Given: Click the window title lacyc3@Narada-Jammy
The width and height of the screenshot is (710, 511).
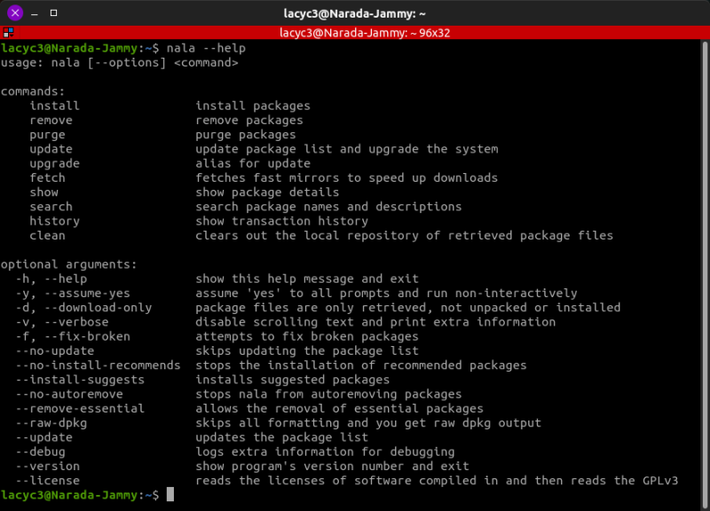Looking at the screenshot, I should [354, 13].
